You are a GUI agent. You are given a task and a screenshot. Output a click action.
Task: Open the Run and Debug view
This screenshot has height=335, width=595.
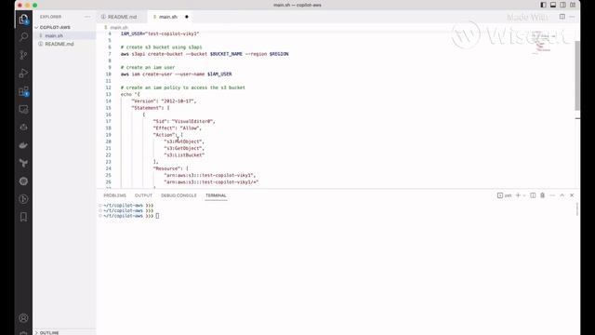pos(23,73)
